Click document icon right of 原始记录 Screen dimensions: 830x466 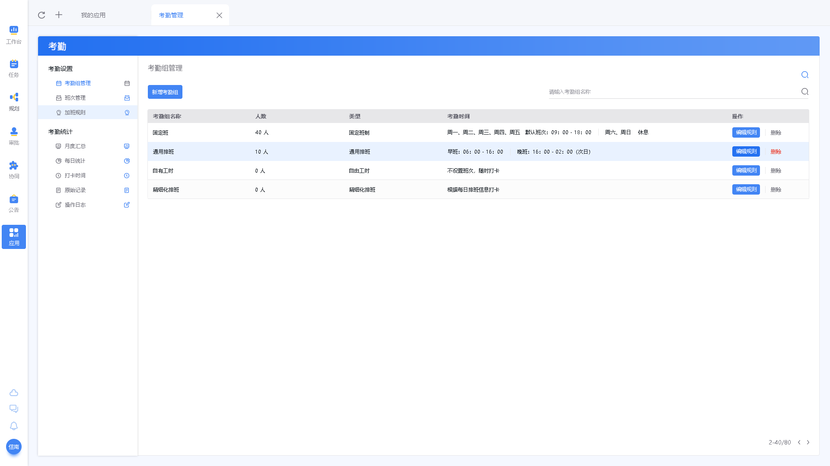(127, 190)
